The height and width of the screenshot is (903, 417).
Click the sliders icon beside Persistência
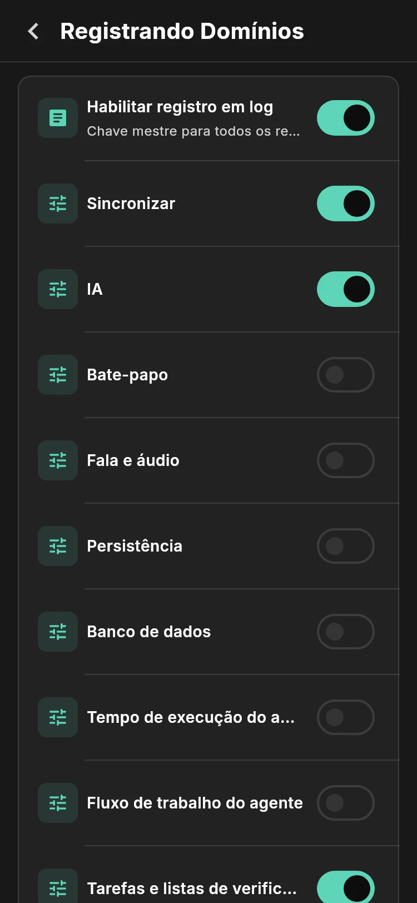click(x=58, y=546)
